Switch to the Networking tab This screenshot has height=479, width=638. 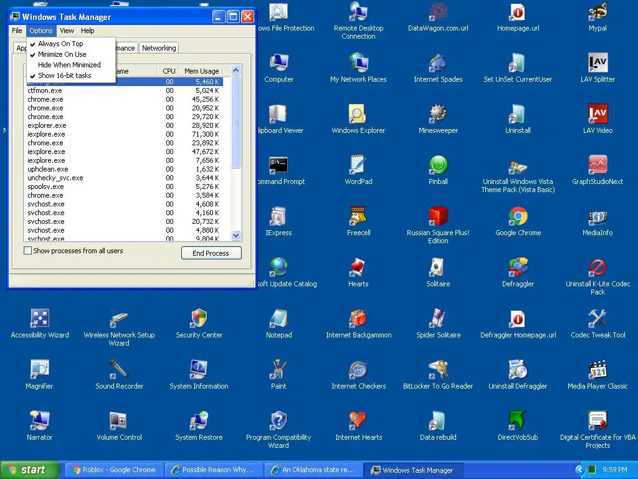click(x=159, y=48)
